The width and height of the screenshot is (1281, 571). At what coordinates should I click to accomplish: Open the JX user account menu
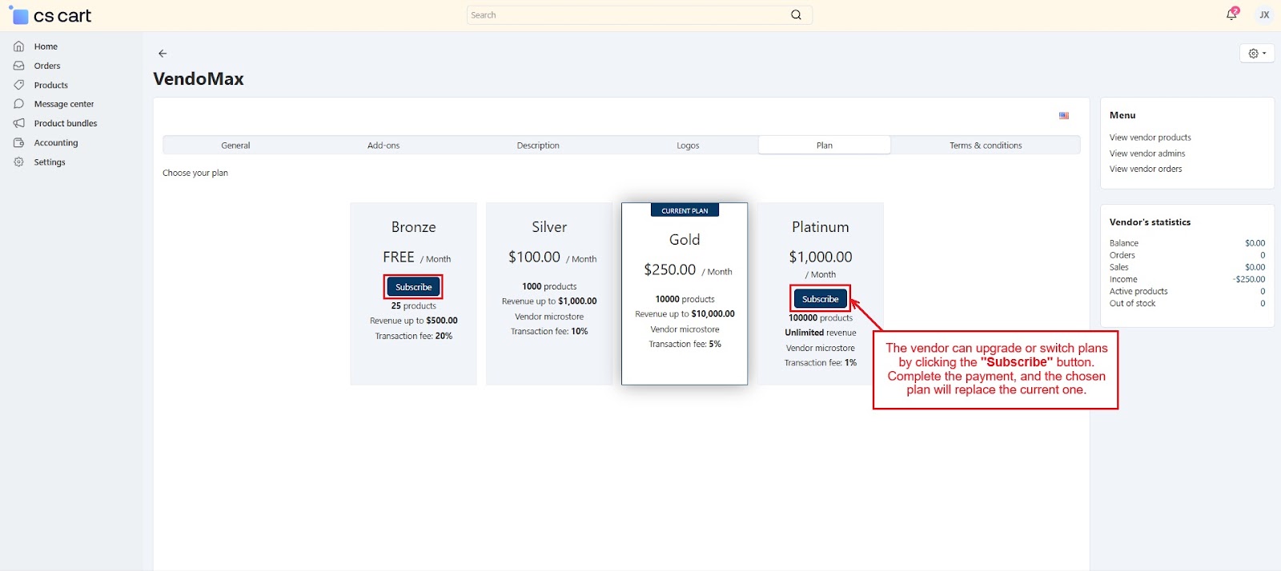[1264, 14]
